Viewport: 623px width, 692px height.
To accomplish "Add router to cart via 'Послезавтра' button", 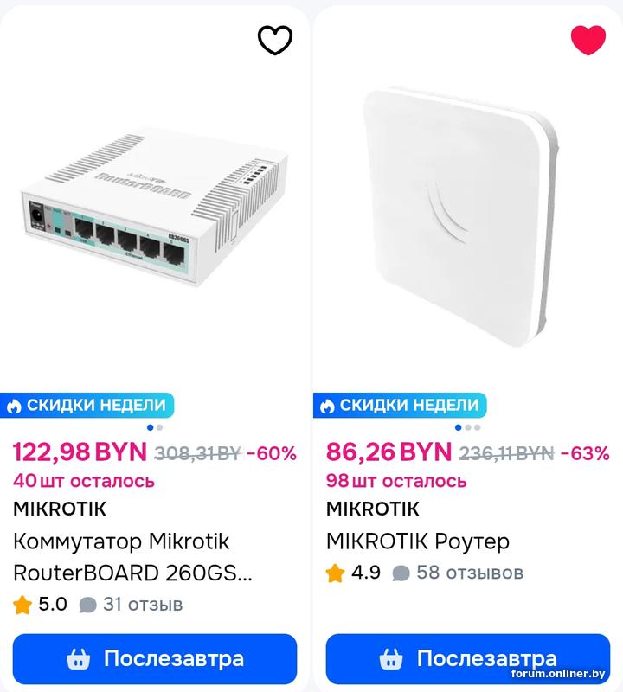I will point(468,659).
